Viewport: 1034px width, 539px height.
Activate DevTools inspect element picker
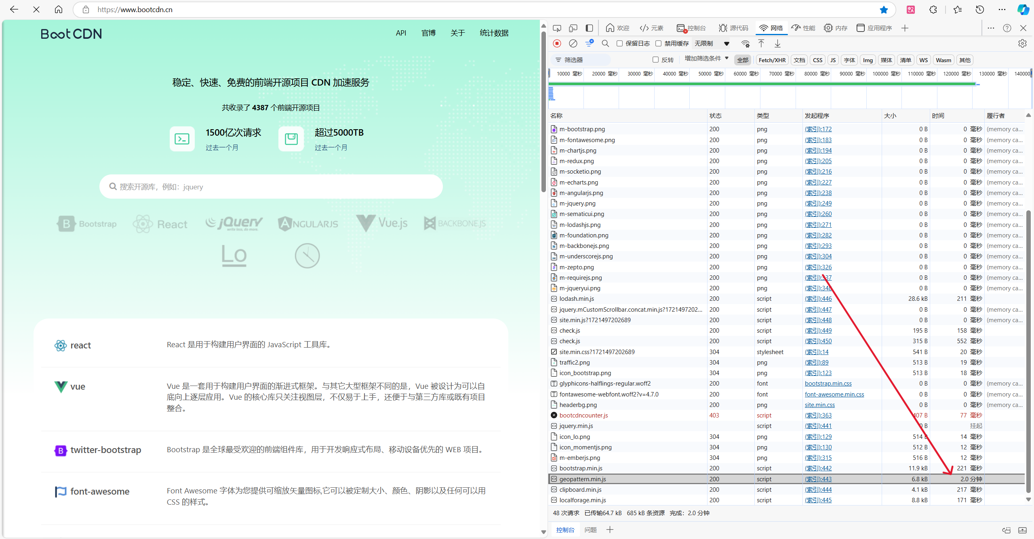pos(557,28)
